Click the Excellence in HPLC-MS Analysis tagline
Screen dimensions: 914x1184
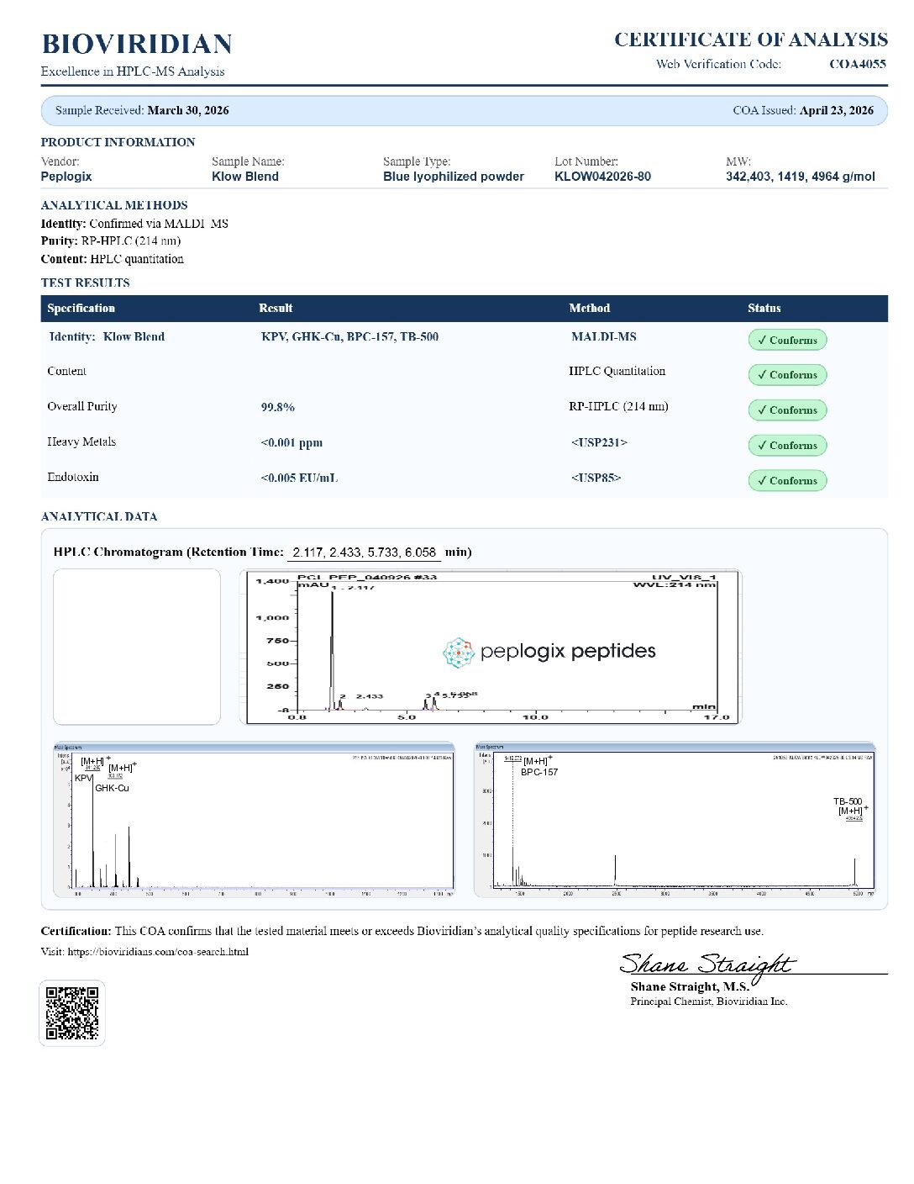(x=133, y=71)
